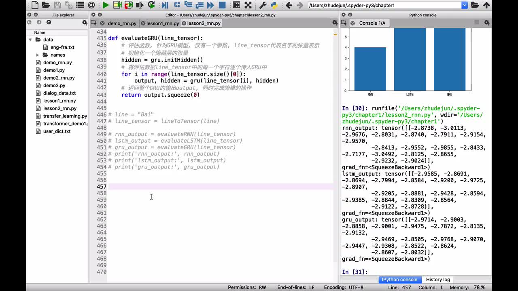Select user_dict.txt in the file explorer

pos(57,131)
